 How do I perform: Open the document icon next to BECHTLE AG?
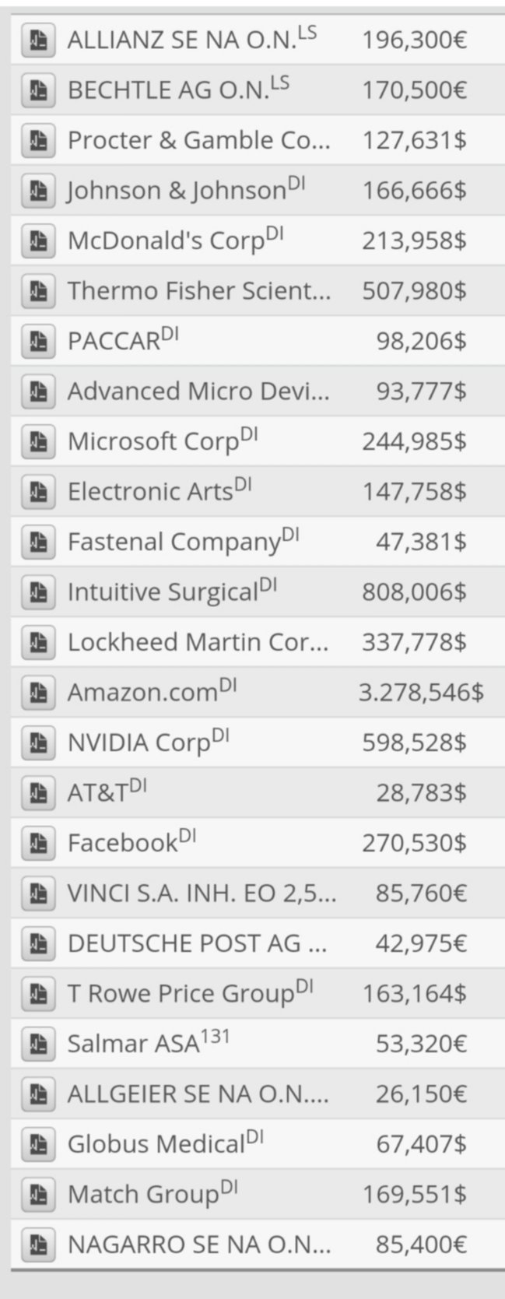pos(38,90)
